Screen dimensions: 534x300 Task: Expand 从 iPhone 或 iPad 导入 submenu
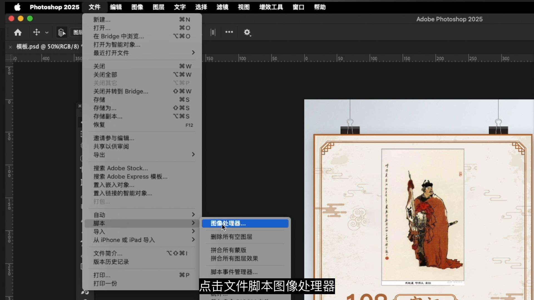click(x=142, y=240)
